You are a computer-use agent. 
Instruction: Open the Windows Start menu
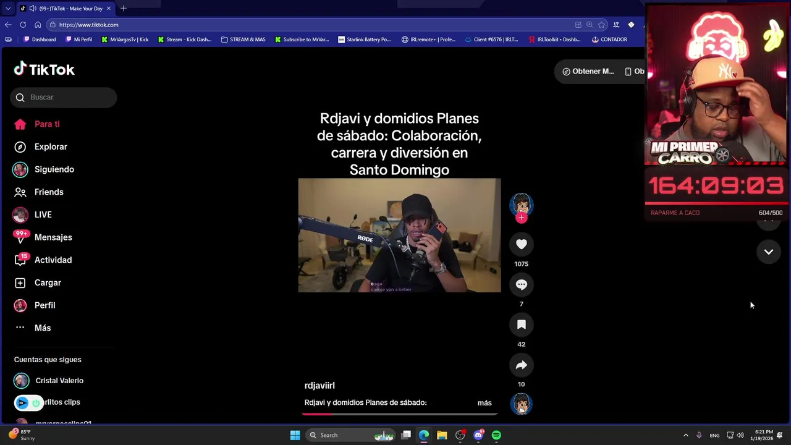click(295, 435)
